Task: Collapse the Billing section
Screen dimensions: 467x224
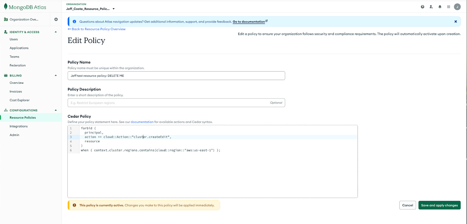Action: coord(56,75)
